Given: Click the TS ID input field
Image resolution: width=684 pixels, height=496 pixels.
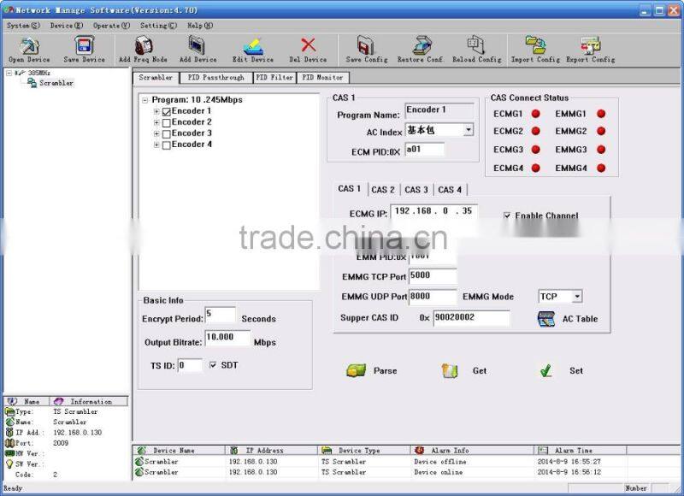Looking at the screenshot, I should click(x=190, y=365).
